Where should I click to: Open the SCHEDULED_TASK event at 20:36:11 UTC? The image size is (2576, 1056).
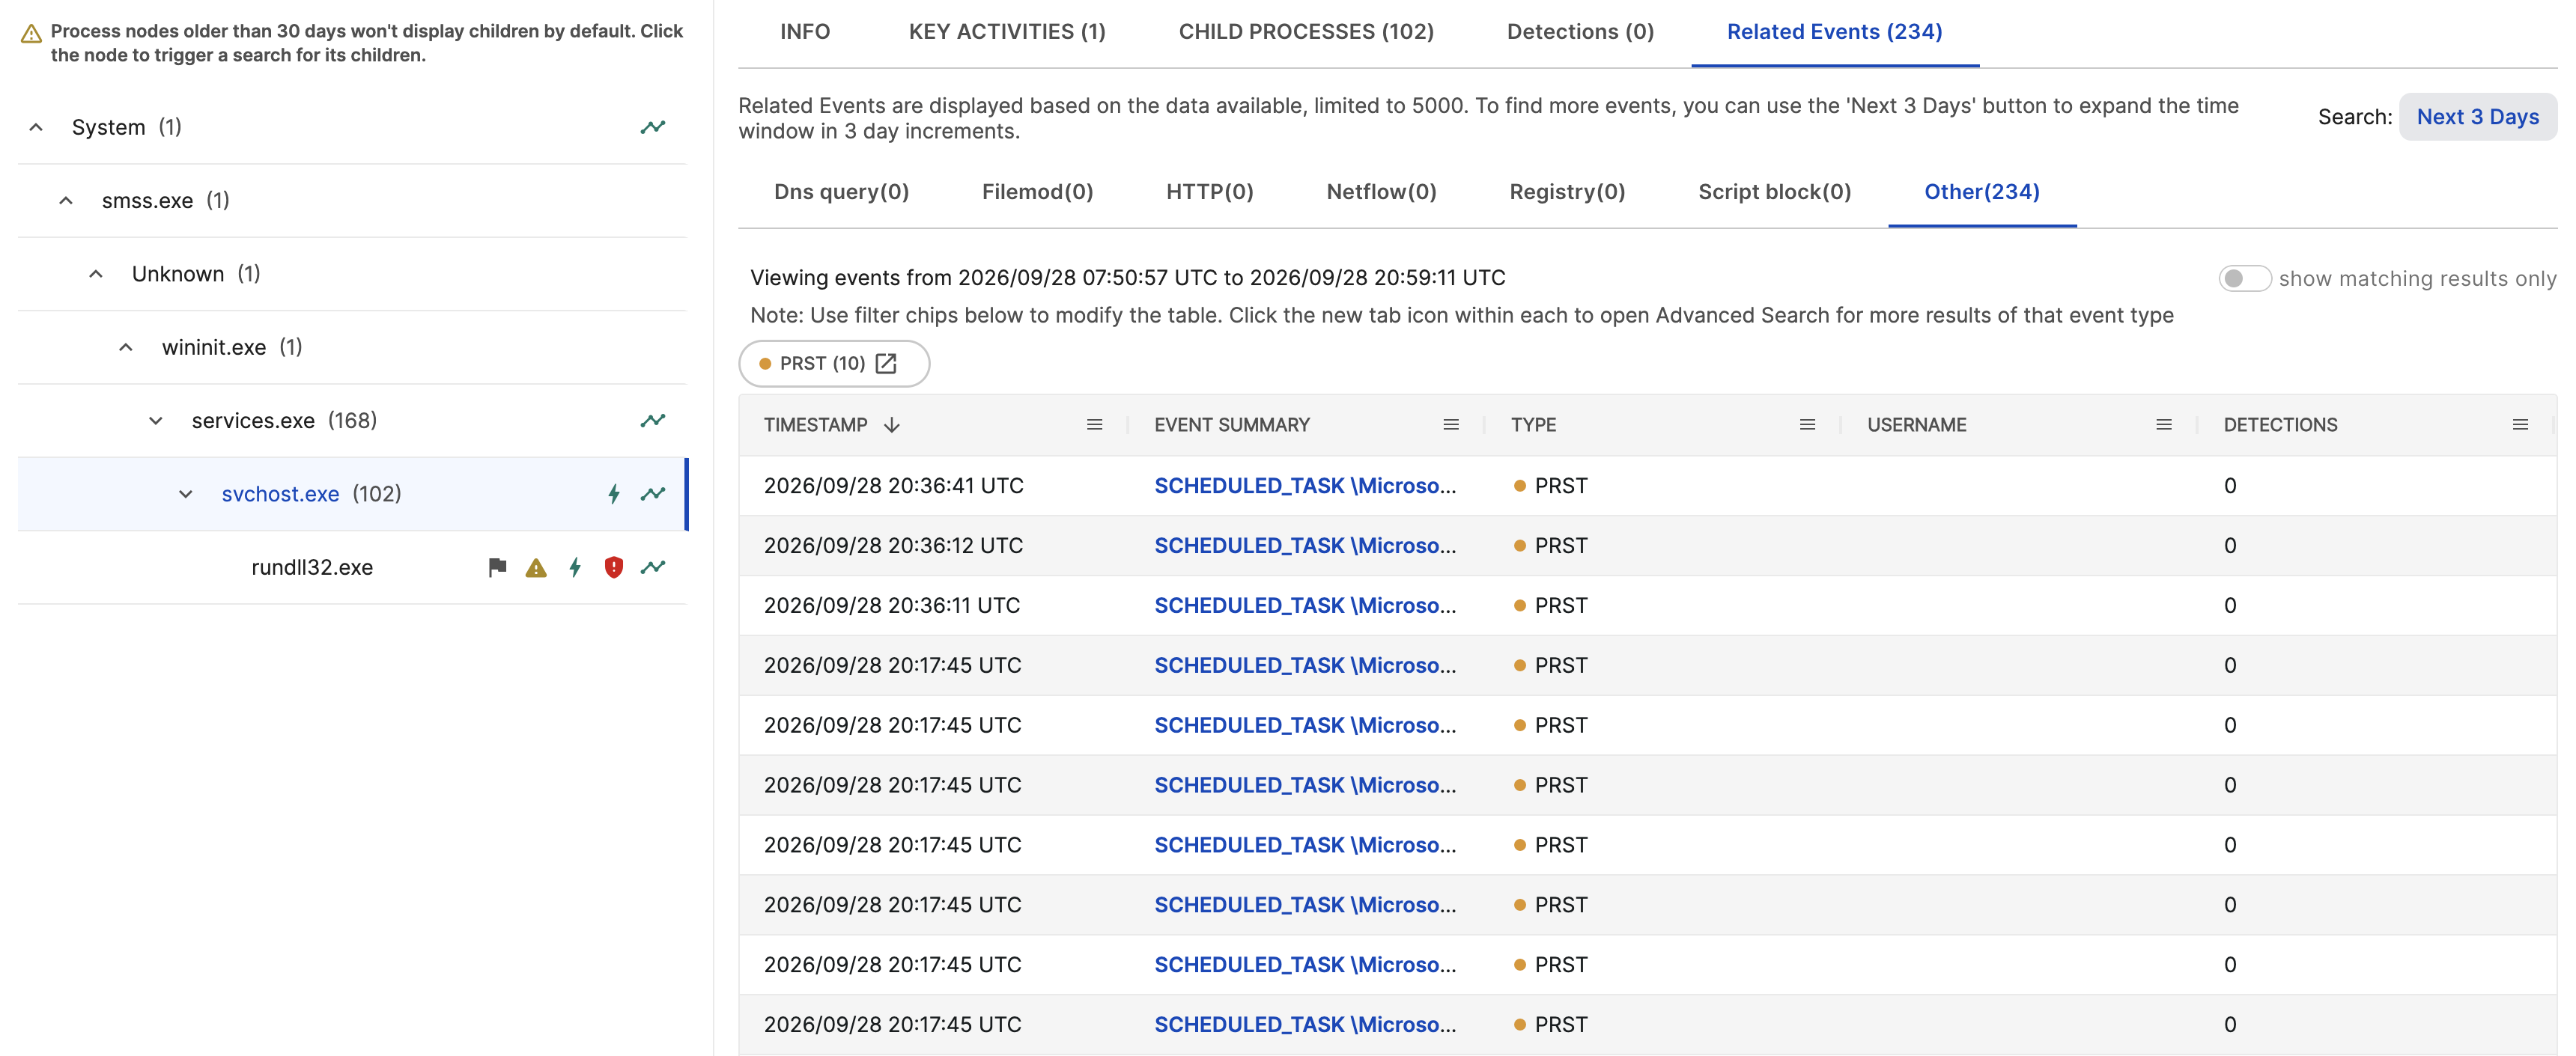[x=1305, y=605]
